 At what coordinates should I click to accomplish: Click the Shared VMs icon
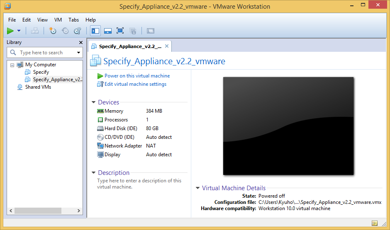pos(20,87)
